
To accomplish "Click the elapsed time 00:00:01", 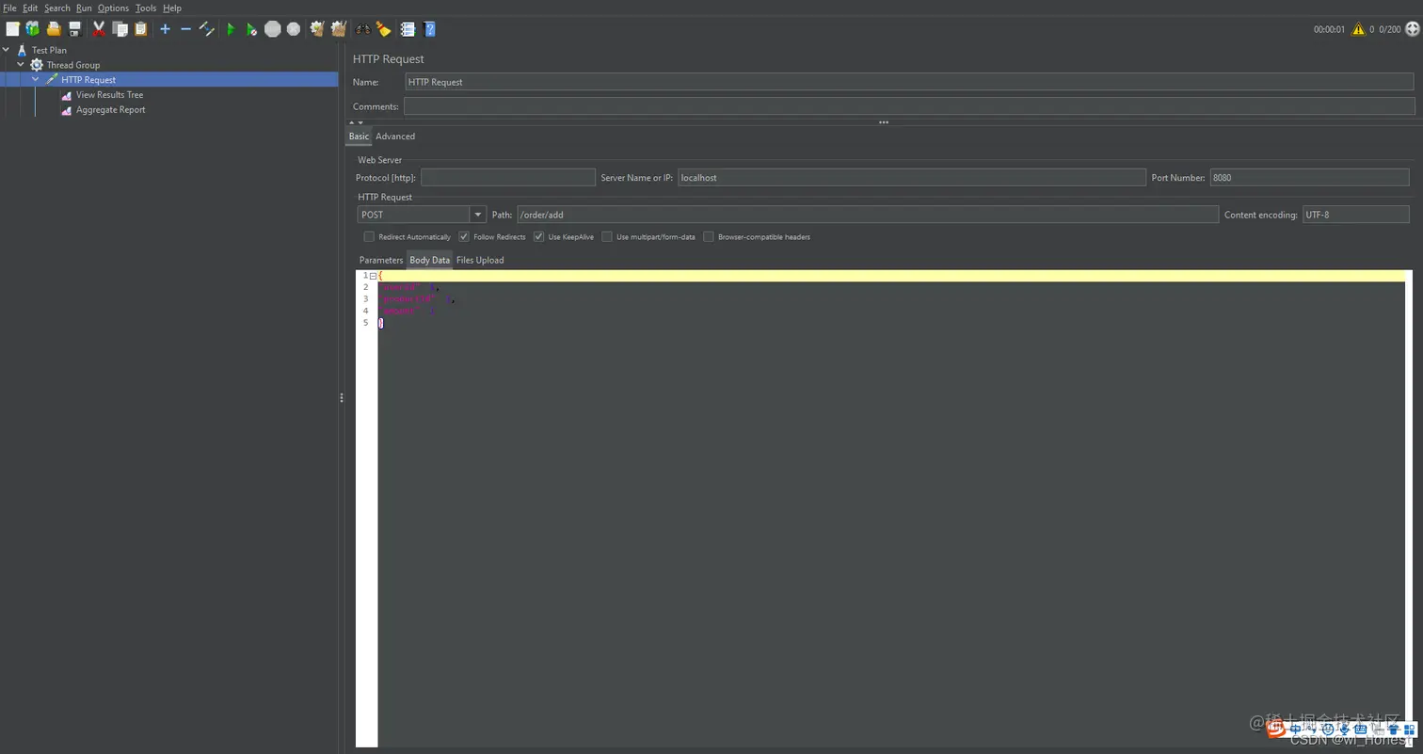I will [1330, 29].
